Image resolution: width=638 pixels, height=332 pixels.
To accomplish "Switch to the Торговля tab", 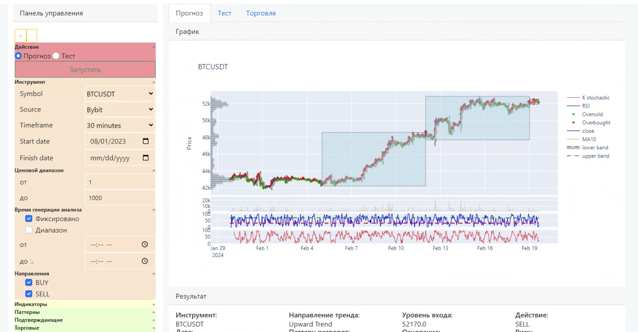I will [x=261, y=13].
